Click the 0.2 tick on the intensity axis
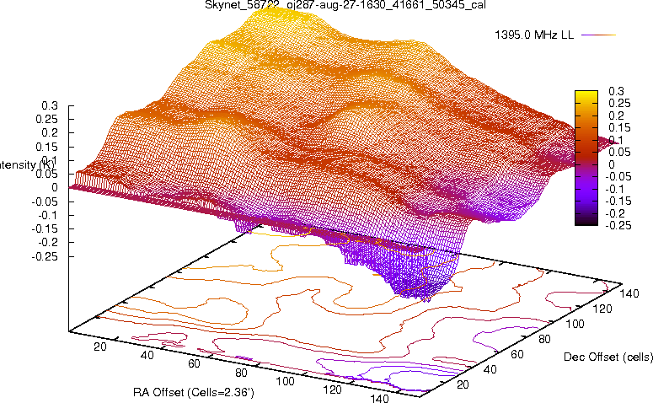This screenshot has width=653, height=403. tap(50, 133)
